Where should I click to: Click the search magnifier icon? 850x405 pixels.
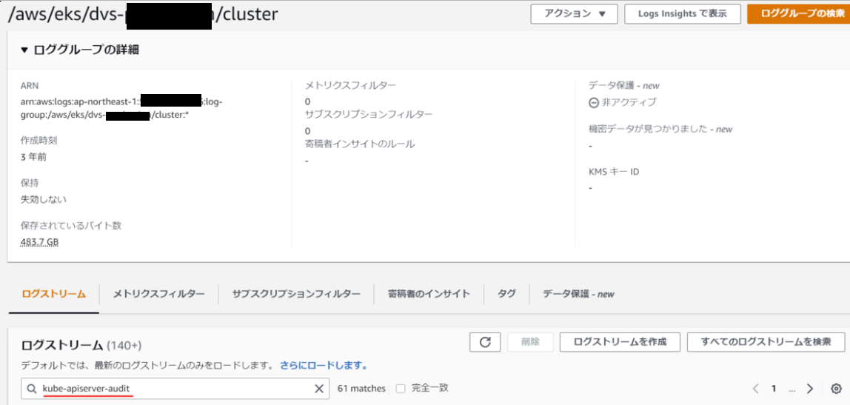tap(32, 389)
